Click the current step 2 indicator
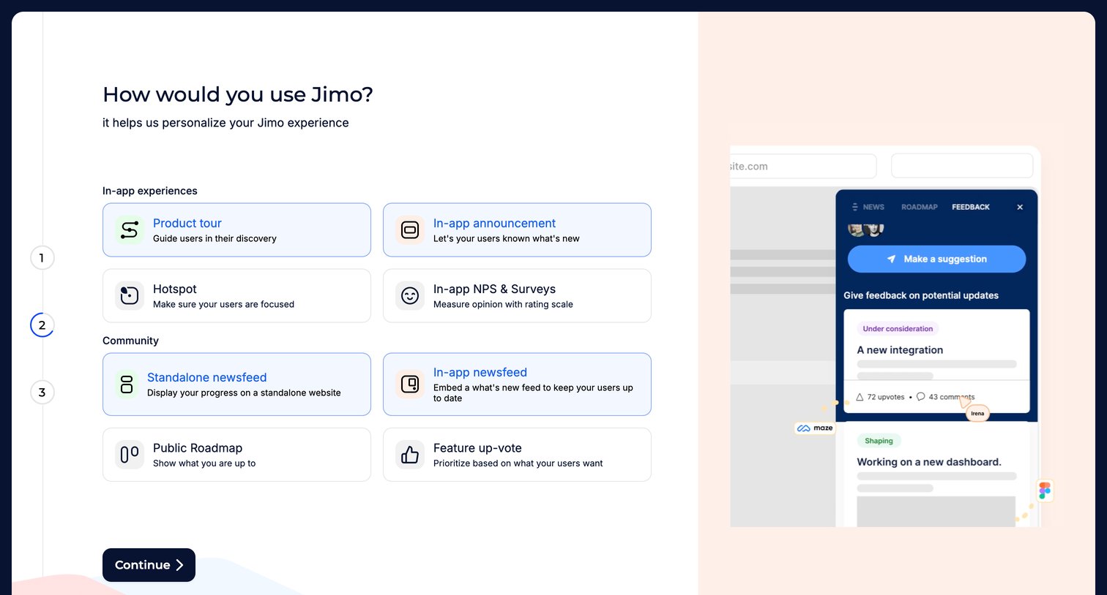This screenshot has width=1107, height=595. (42, 325)
